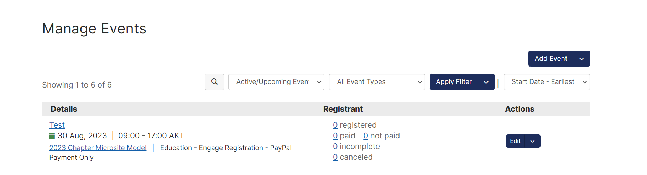Image resolution: width=647 pixels, height=175 pixels.
Task: Open the Test event link
Action: (x=57, y=125)
